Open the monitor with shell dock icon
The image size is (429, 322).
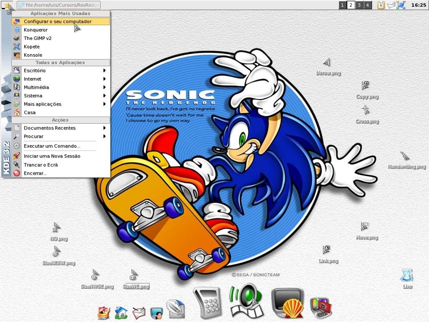click(288, 303)
